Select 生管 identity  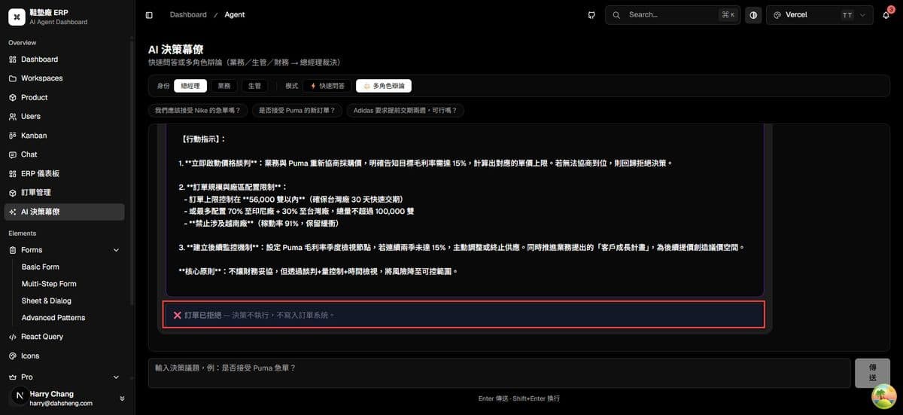point(254,86)
